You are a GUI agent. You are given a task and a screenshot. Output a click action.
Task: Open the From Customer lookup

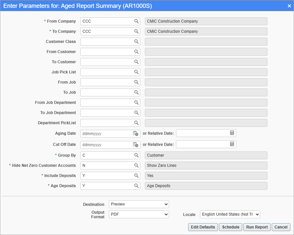[137, 51]
